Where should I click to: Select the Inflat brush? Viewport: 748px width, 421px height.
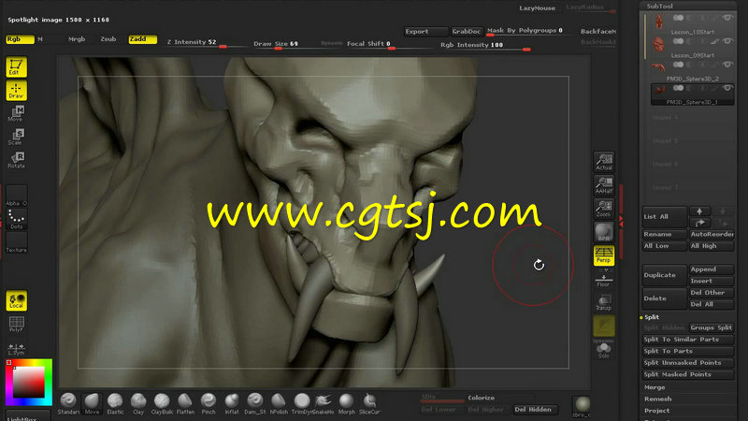pos(232,404)
